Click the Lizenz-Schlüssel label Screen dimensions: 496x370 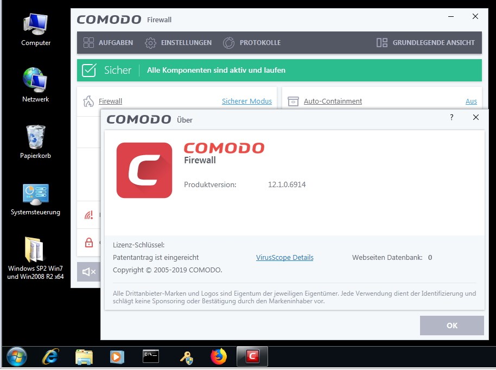[x=138, y=245]
